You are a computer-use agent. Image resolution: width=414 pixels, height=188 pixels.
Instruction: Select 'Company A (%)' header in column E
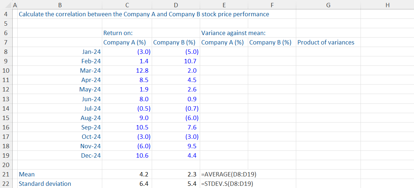(224, 42)
